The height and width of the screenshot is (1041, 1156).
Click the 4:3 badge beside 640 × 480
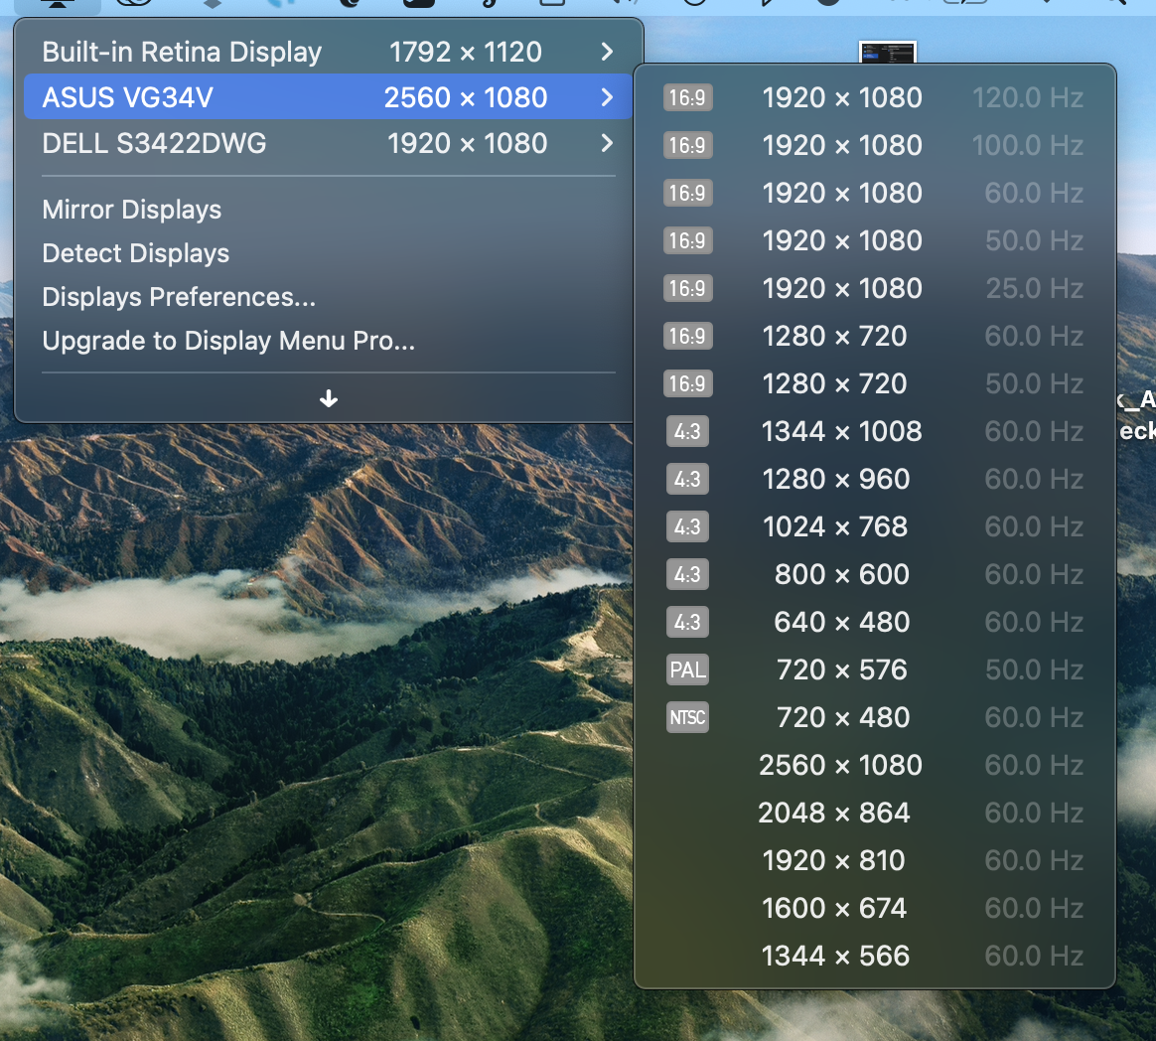coord(688,622)
